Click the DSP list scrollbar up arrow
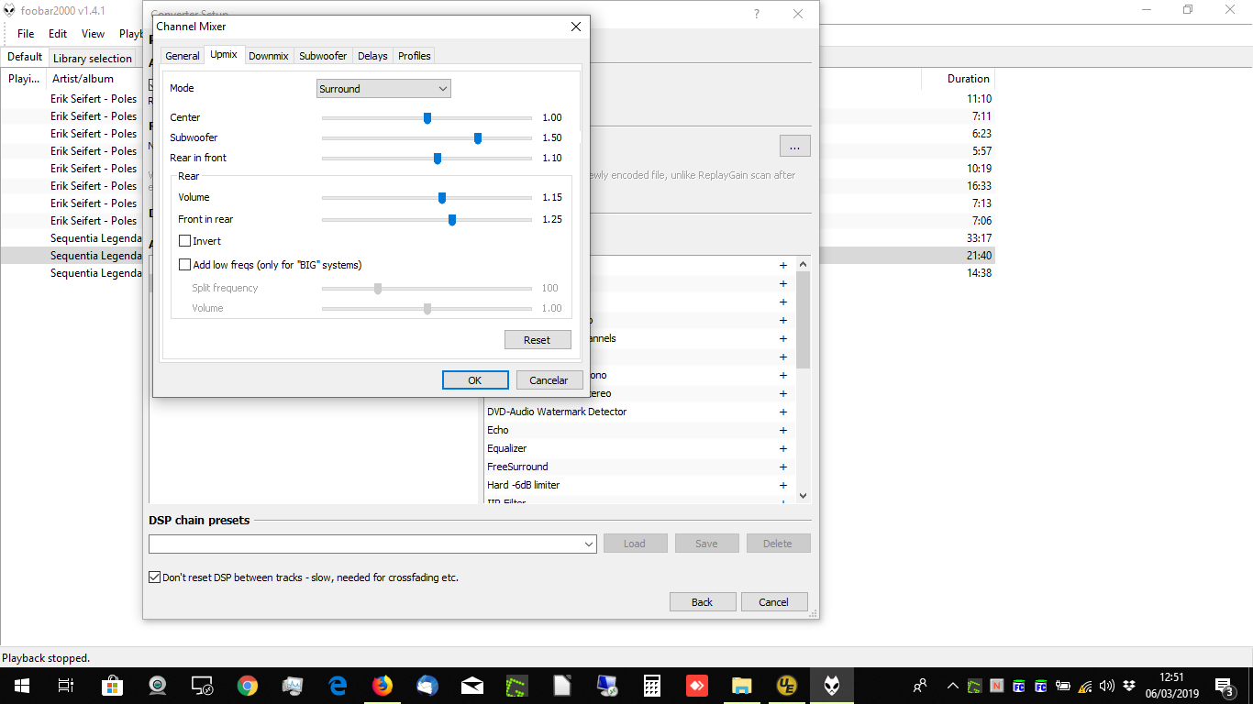This screenshot has width=1253, height=704. [804, 264]
